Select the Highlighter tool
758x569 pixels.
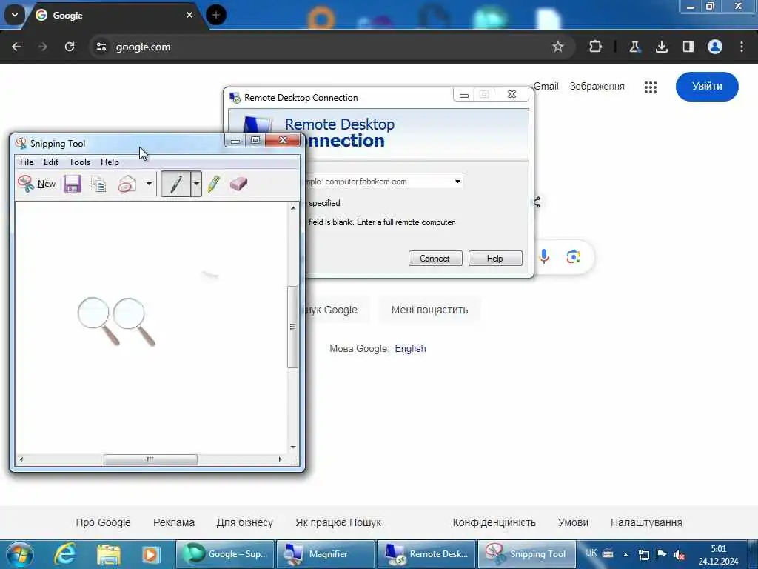214,184
